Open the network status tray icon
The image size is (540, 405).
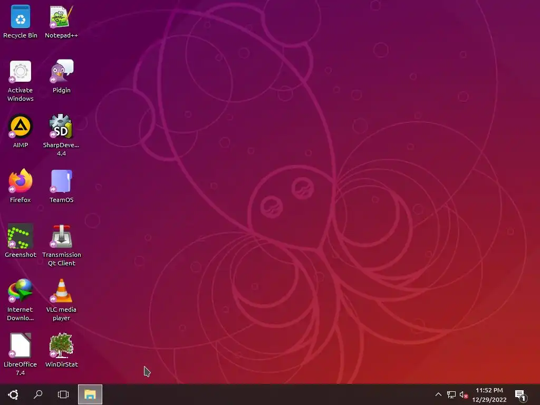[x=451, y=394]
